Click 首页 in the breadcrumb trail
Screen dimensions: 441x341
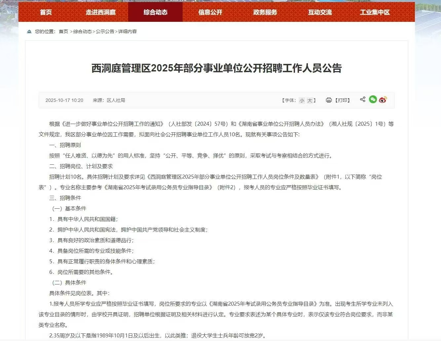63,31
